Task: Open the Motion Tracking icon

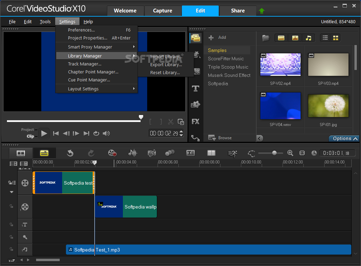Action: pyautogui.click(x=170, y=153)
